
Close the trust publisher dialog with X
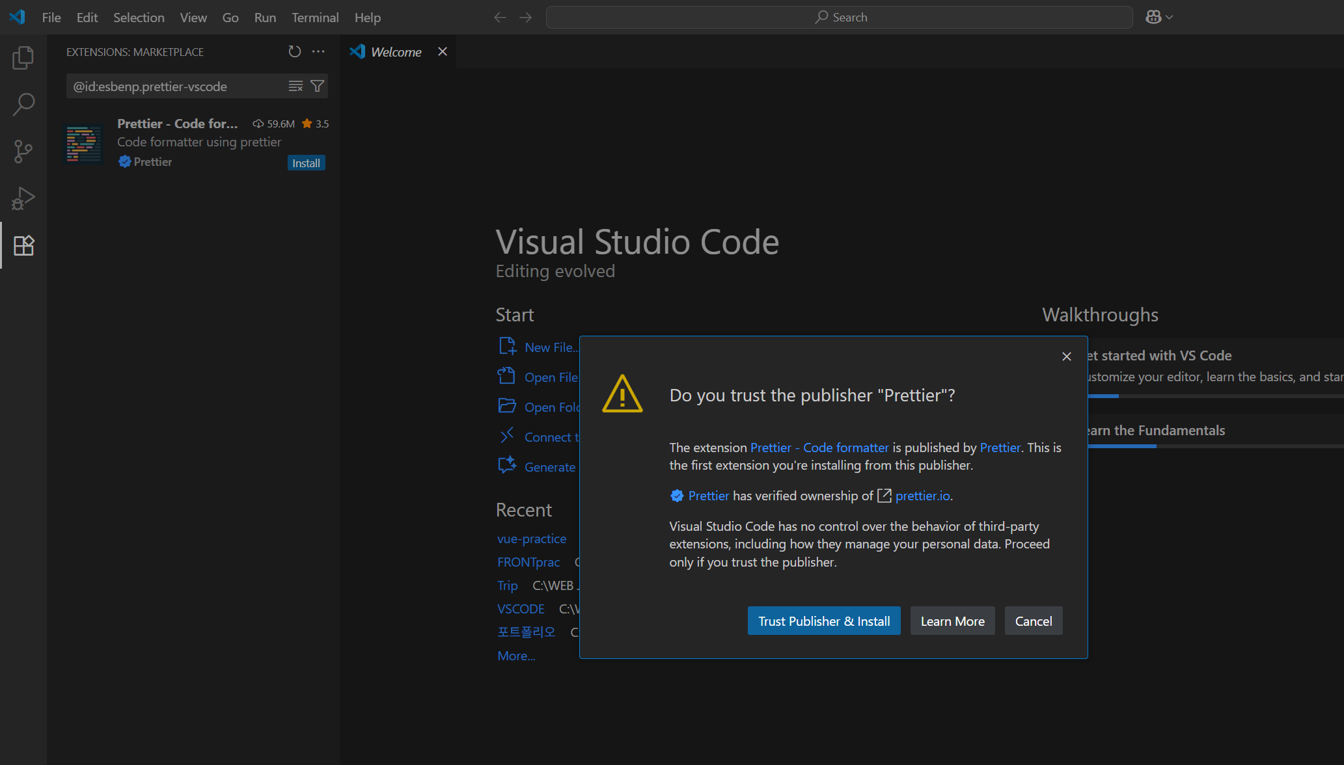[1066, 356]
